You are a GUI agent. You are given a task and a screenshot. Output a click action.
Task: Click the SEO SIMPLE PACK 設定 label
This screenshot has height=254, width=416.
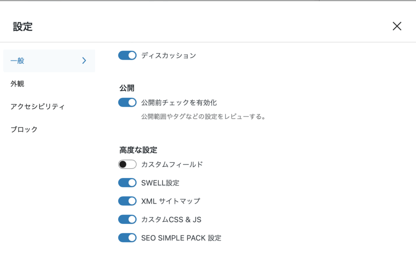point(181,238)
